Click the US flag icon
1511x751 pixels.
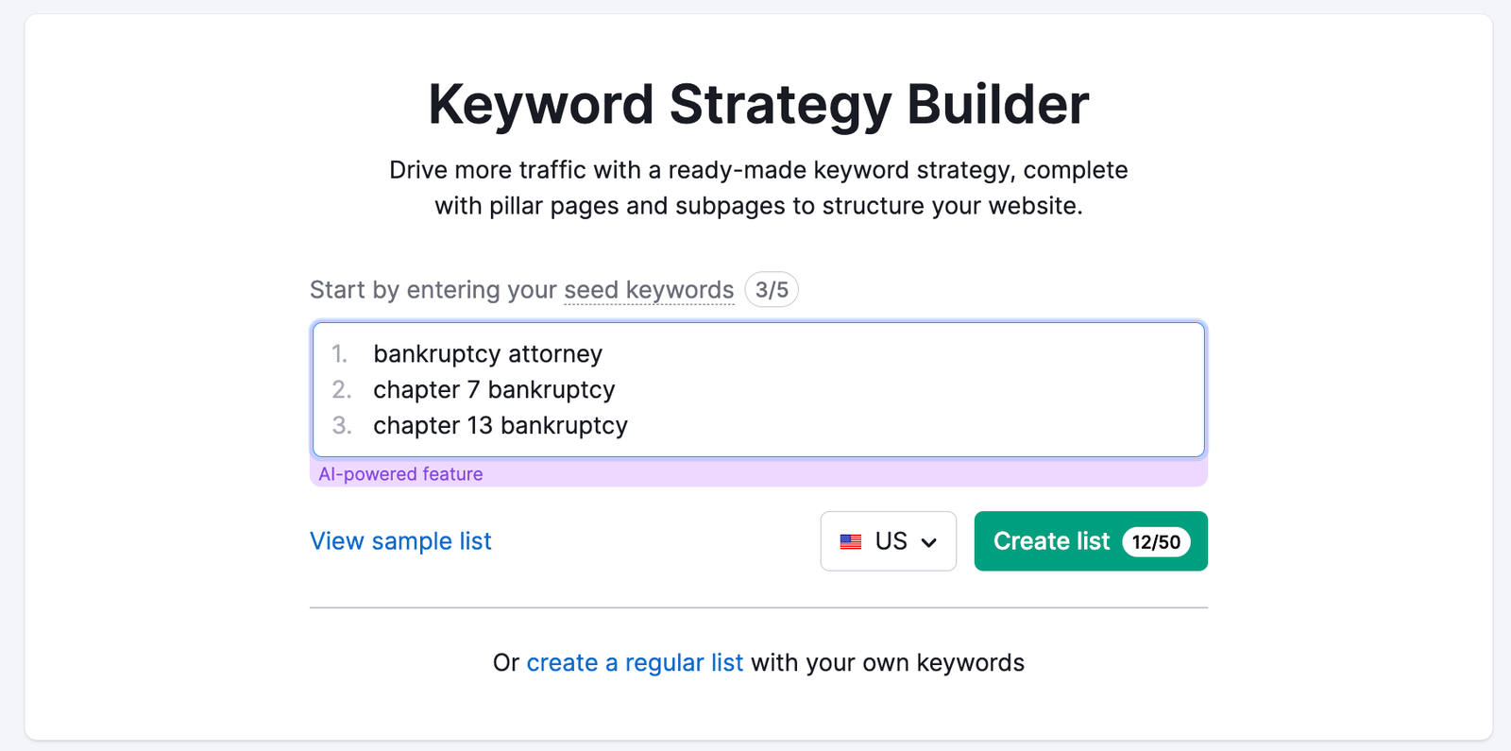[x=851, y=542]
